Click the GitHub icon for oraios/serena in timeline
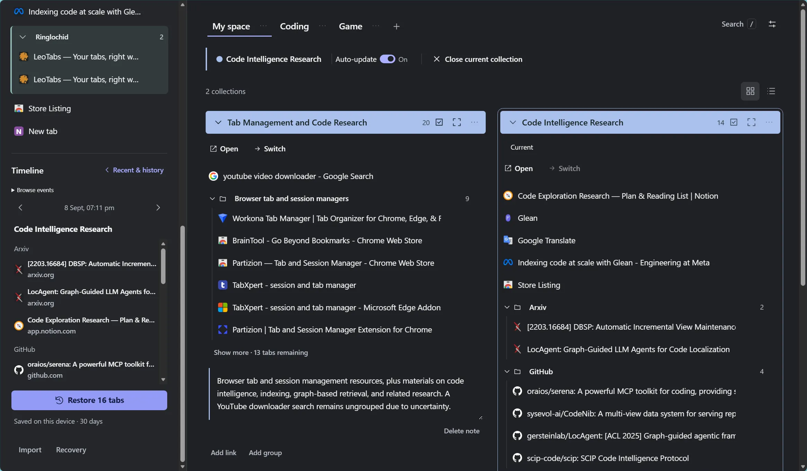Screen dimensions: 807x471 [x=19, y=370]
